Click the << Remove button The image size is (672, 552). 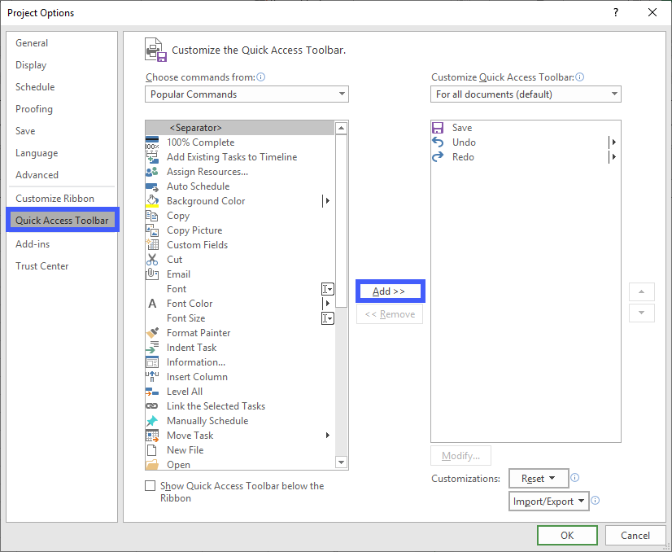[390, 314]
